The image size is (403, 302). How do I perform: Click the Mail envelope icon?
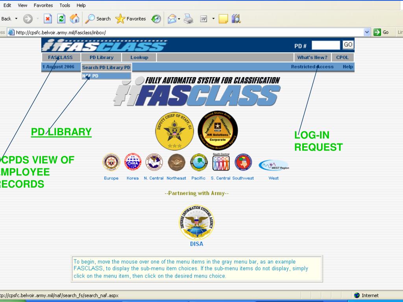[172, 19]
